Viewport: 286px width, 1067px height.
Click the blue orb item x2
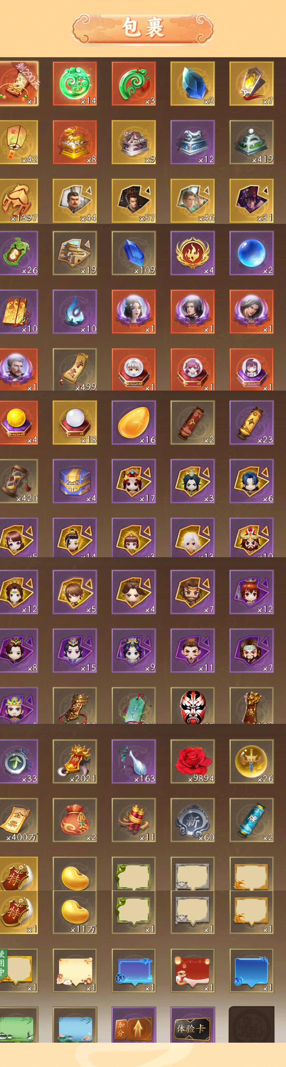point(252,253)
